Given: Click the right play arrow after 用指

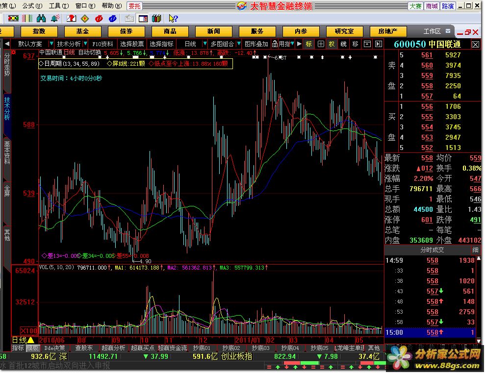Looking at the screenshot, I should coord(299,44).
